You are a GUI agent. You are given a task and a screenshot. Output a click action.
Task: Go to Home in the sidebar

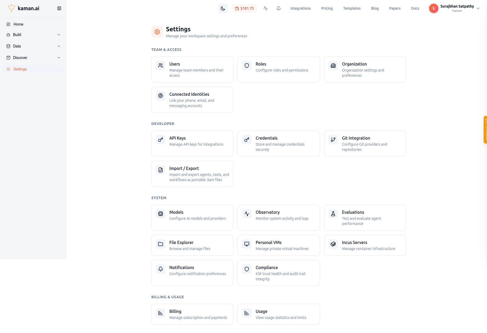point(18,24)
